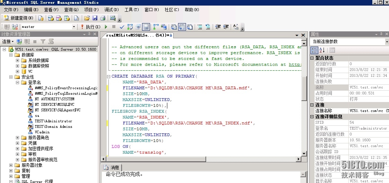Select the rsaIMSLiteMSSQLSe... query tab
Viewport: 389px width, 183px height.
[x=139, y=35]
